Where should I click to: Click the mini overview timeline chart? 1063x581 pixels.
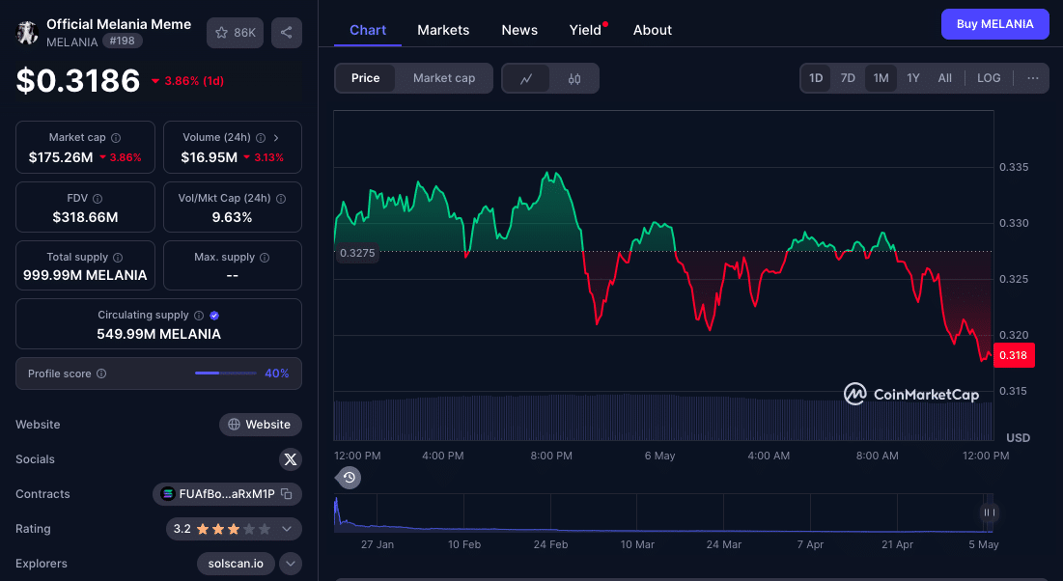(x=663, y=513)
